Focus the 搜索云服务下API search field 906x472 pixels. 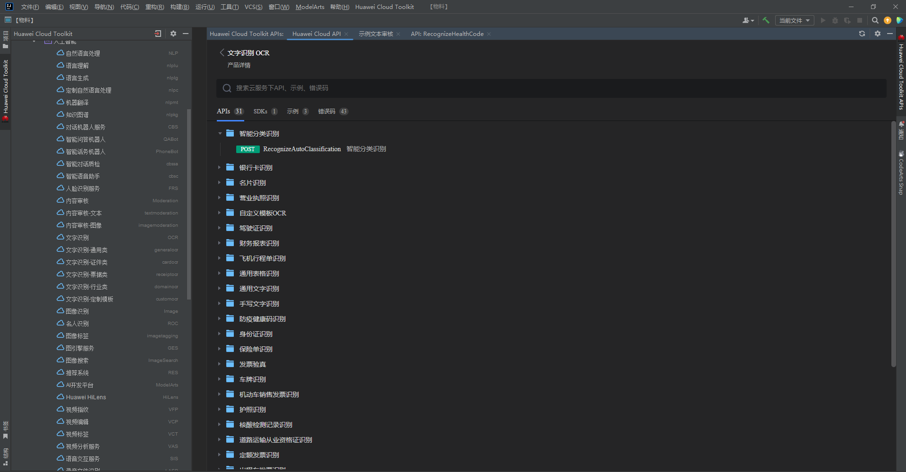click(551, 88)
